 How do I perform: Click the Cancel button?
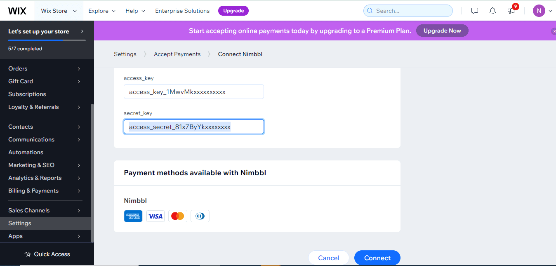[329, 258]
